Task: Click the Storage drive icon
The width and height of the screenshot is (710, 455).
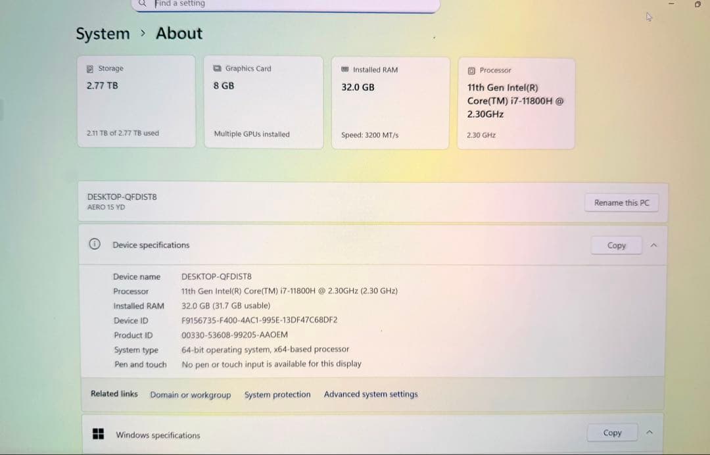Action: pos(90,68)
